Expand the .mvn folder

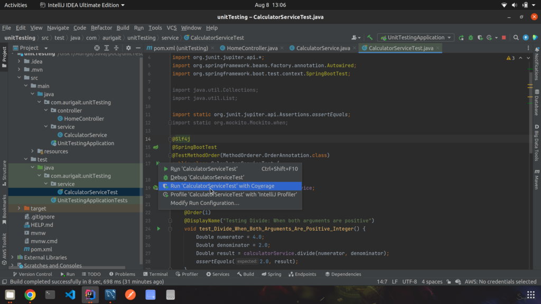point(19,70)
